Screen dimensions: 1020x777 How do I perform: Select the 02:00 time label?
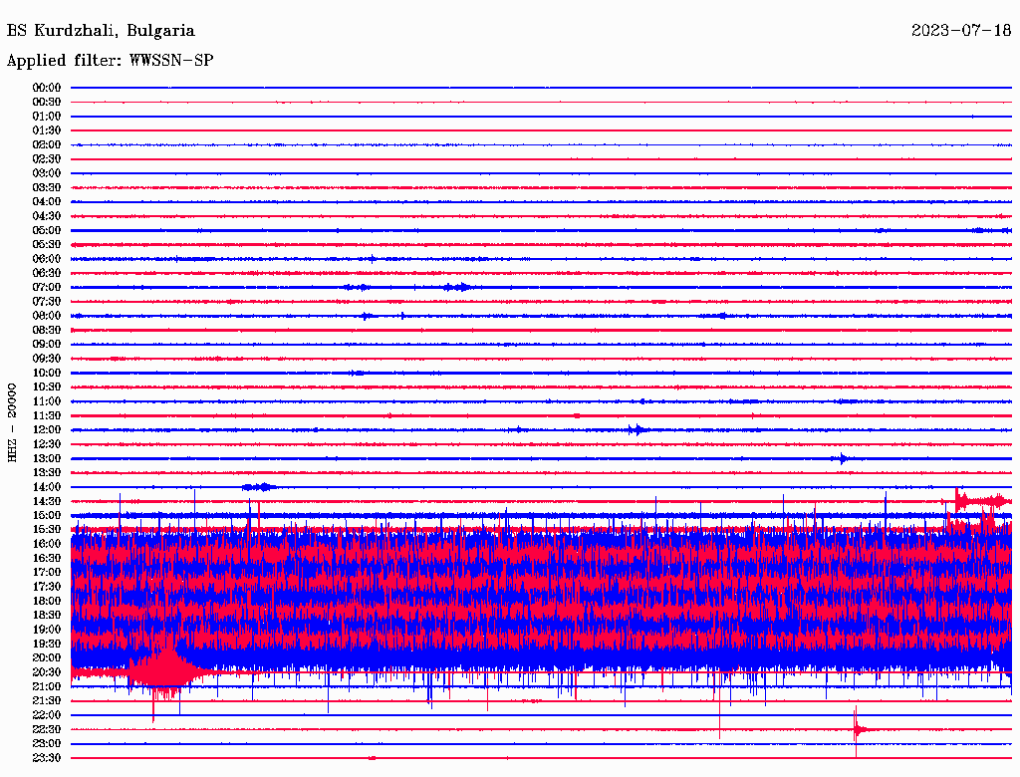click(x=47, y=144)
